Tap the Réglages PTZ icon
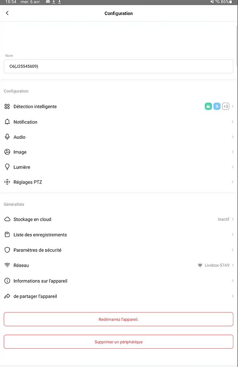This screenshot has height=367, width=238. coord(7,182)
